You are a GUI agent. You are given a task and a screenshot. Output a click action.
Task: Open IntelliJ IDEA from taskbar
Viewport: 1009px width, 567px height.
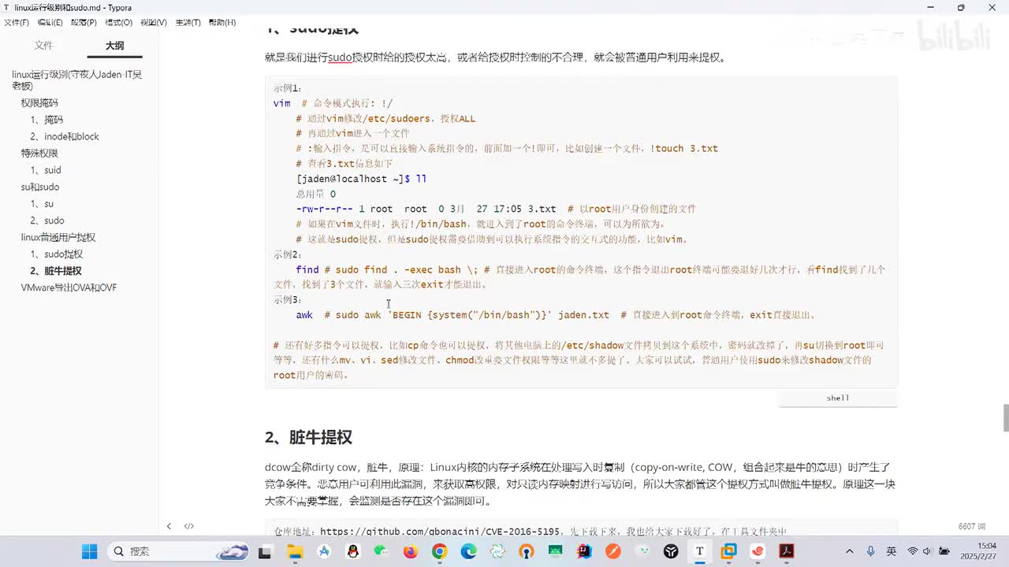(x=584, y=551)
